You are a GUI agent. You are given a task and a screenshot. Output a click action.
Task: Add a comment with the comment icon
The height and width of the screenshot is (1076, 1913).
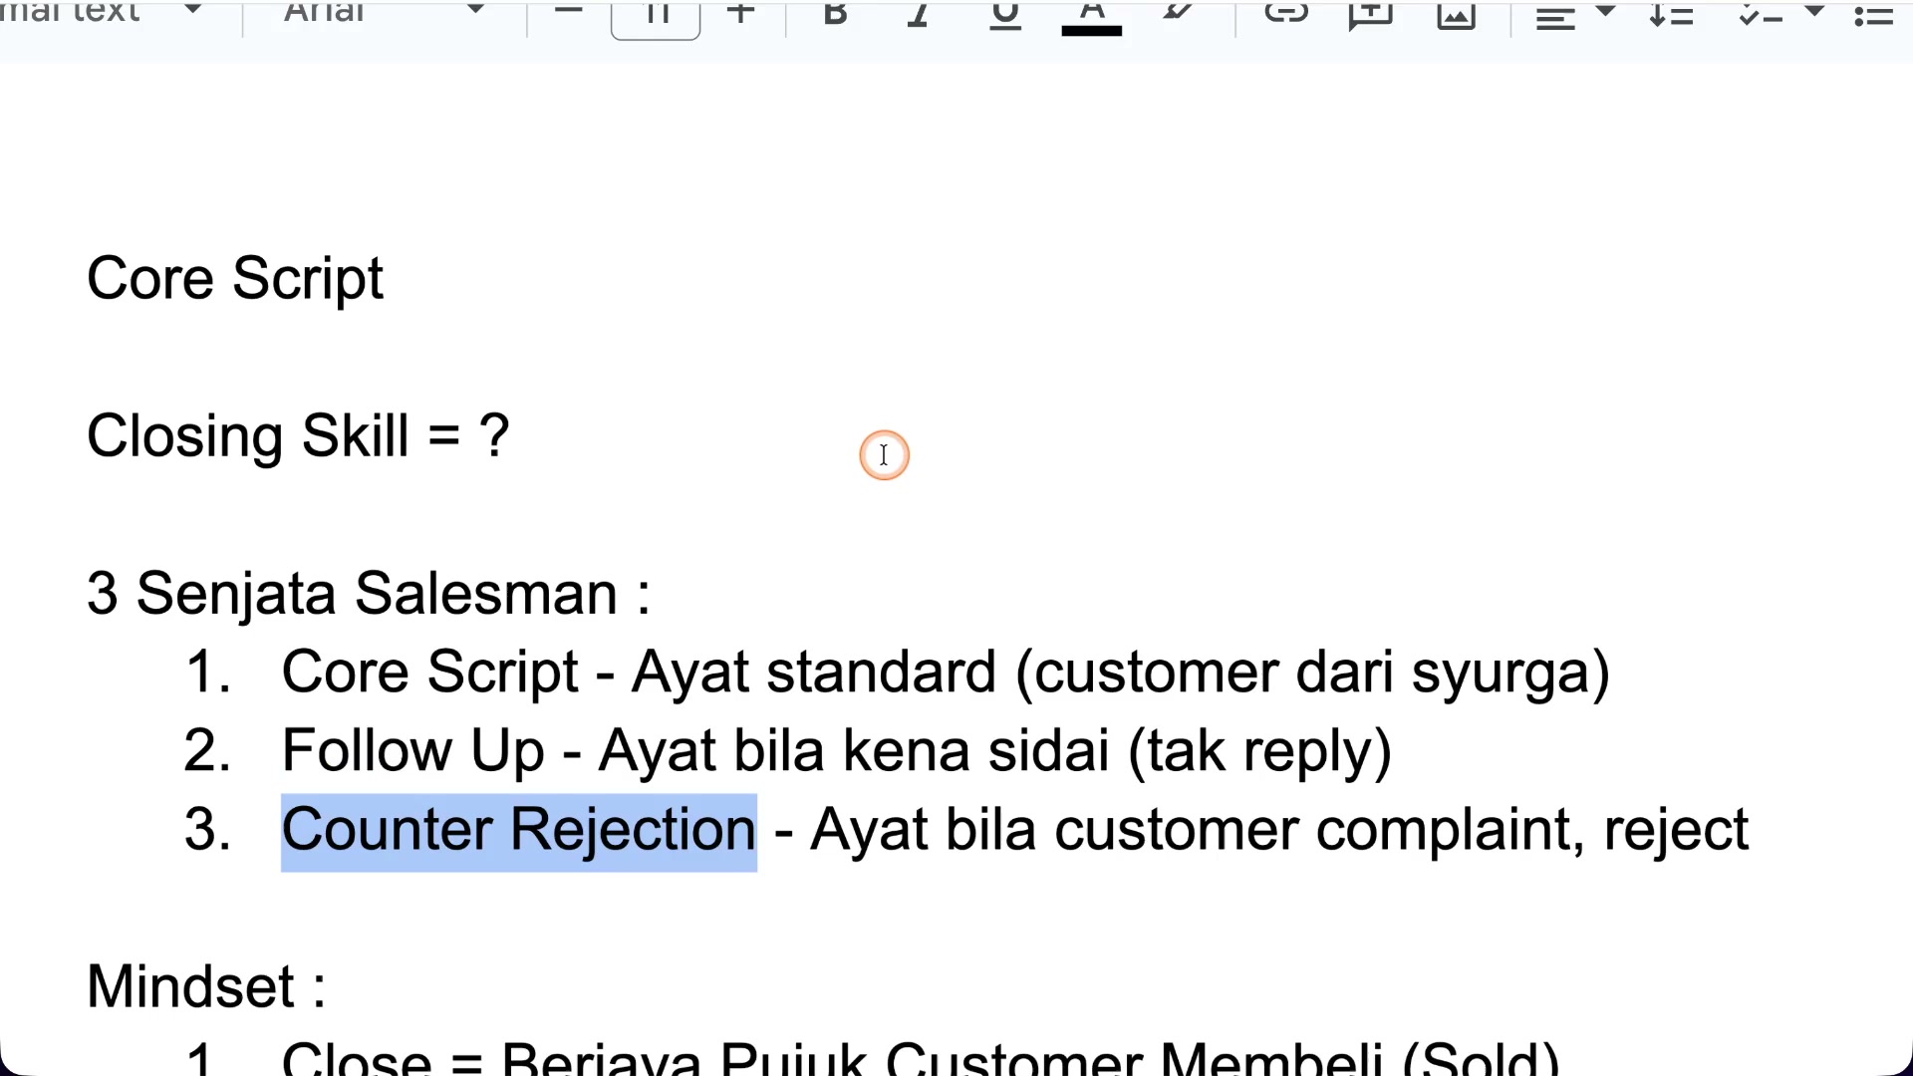(x=1371, y=14)
